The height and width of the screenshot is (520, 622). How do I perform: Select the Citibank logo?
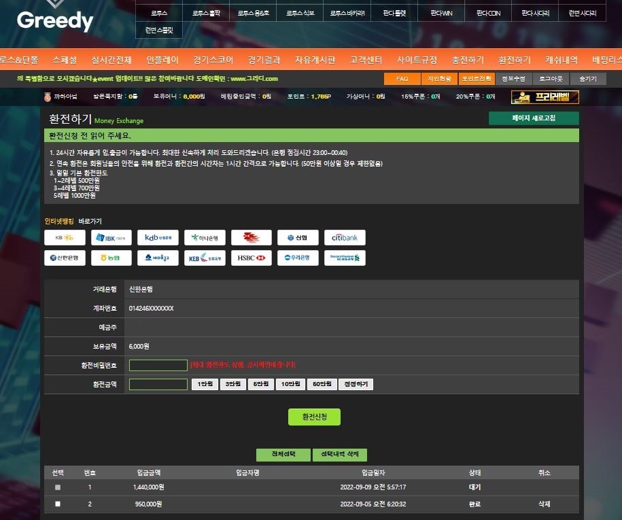[x=345, y=237]
